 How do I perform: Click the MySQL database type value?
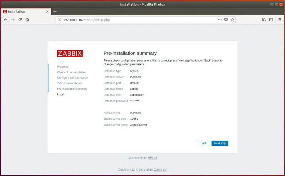[x=134, y=71]
